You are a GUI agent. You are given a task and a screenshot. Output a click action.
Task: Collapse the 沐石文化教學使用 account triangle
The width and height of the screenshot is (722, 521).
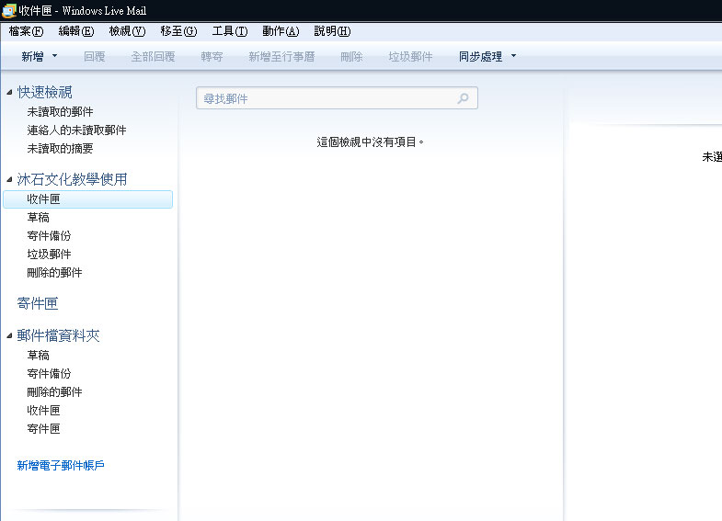9,179
